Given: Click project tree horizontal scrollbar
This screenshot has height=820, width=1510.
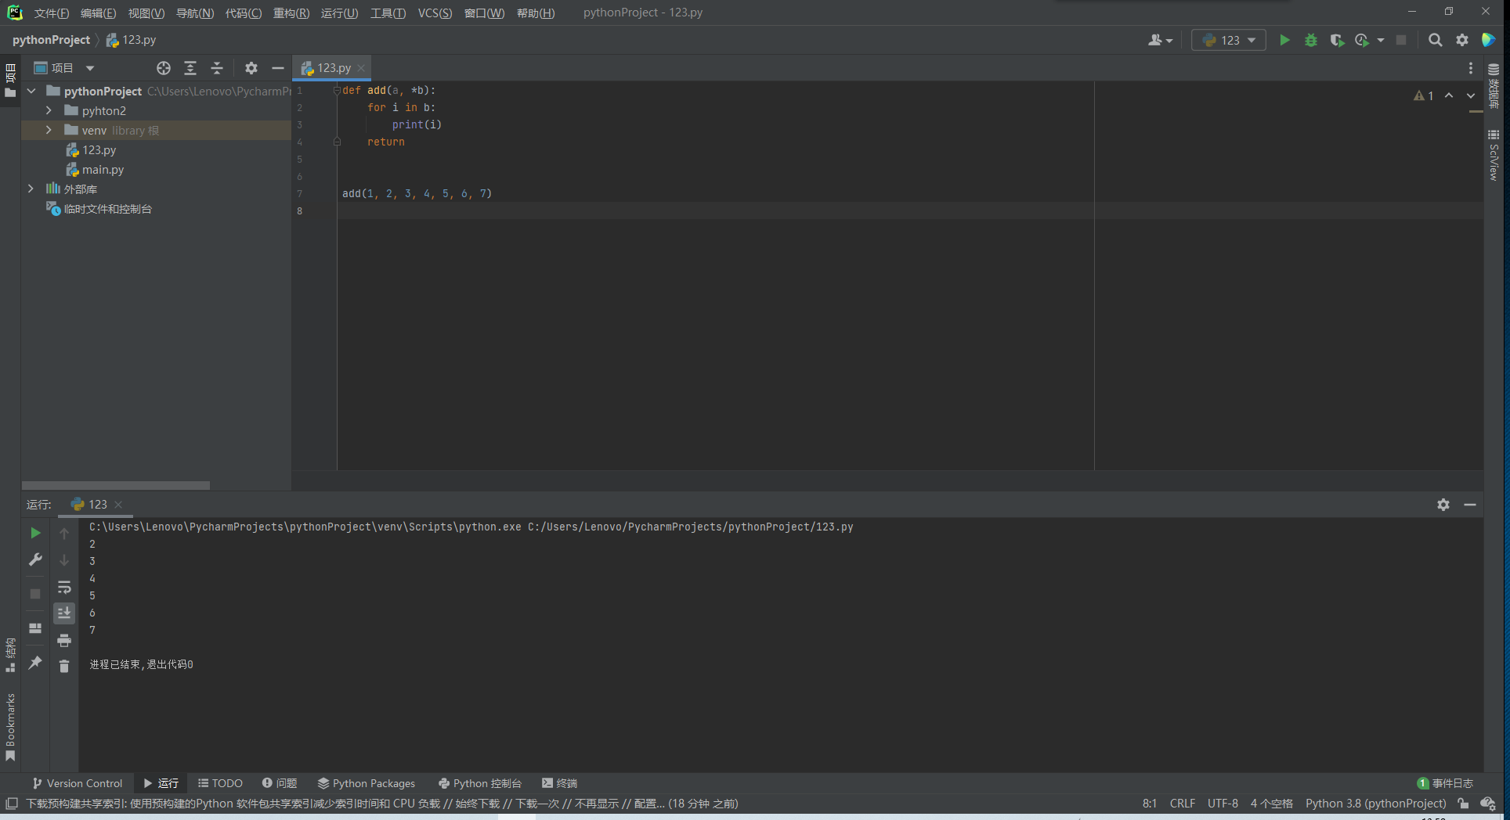Looking at the screenshot, I should 116,485.
